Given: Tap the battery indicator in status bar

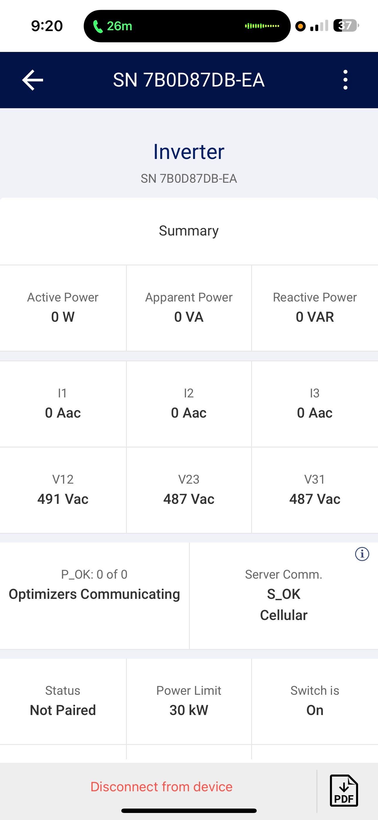Looking at the screenshot, I should pos(345,26).
